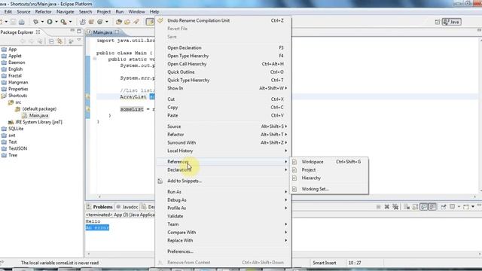
Task: Click Remove All Terminated Launches icon
Action: click(395, 207)
